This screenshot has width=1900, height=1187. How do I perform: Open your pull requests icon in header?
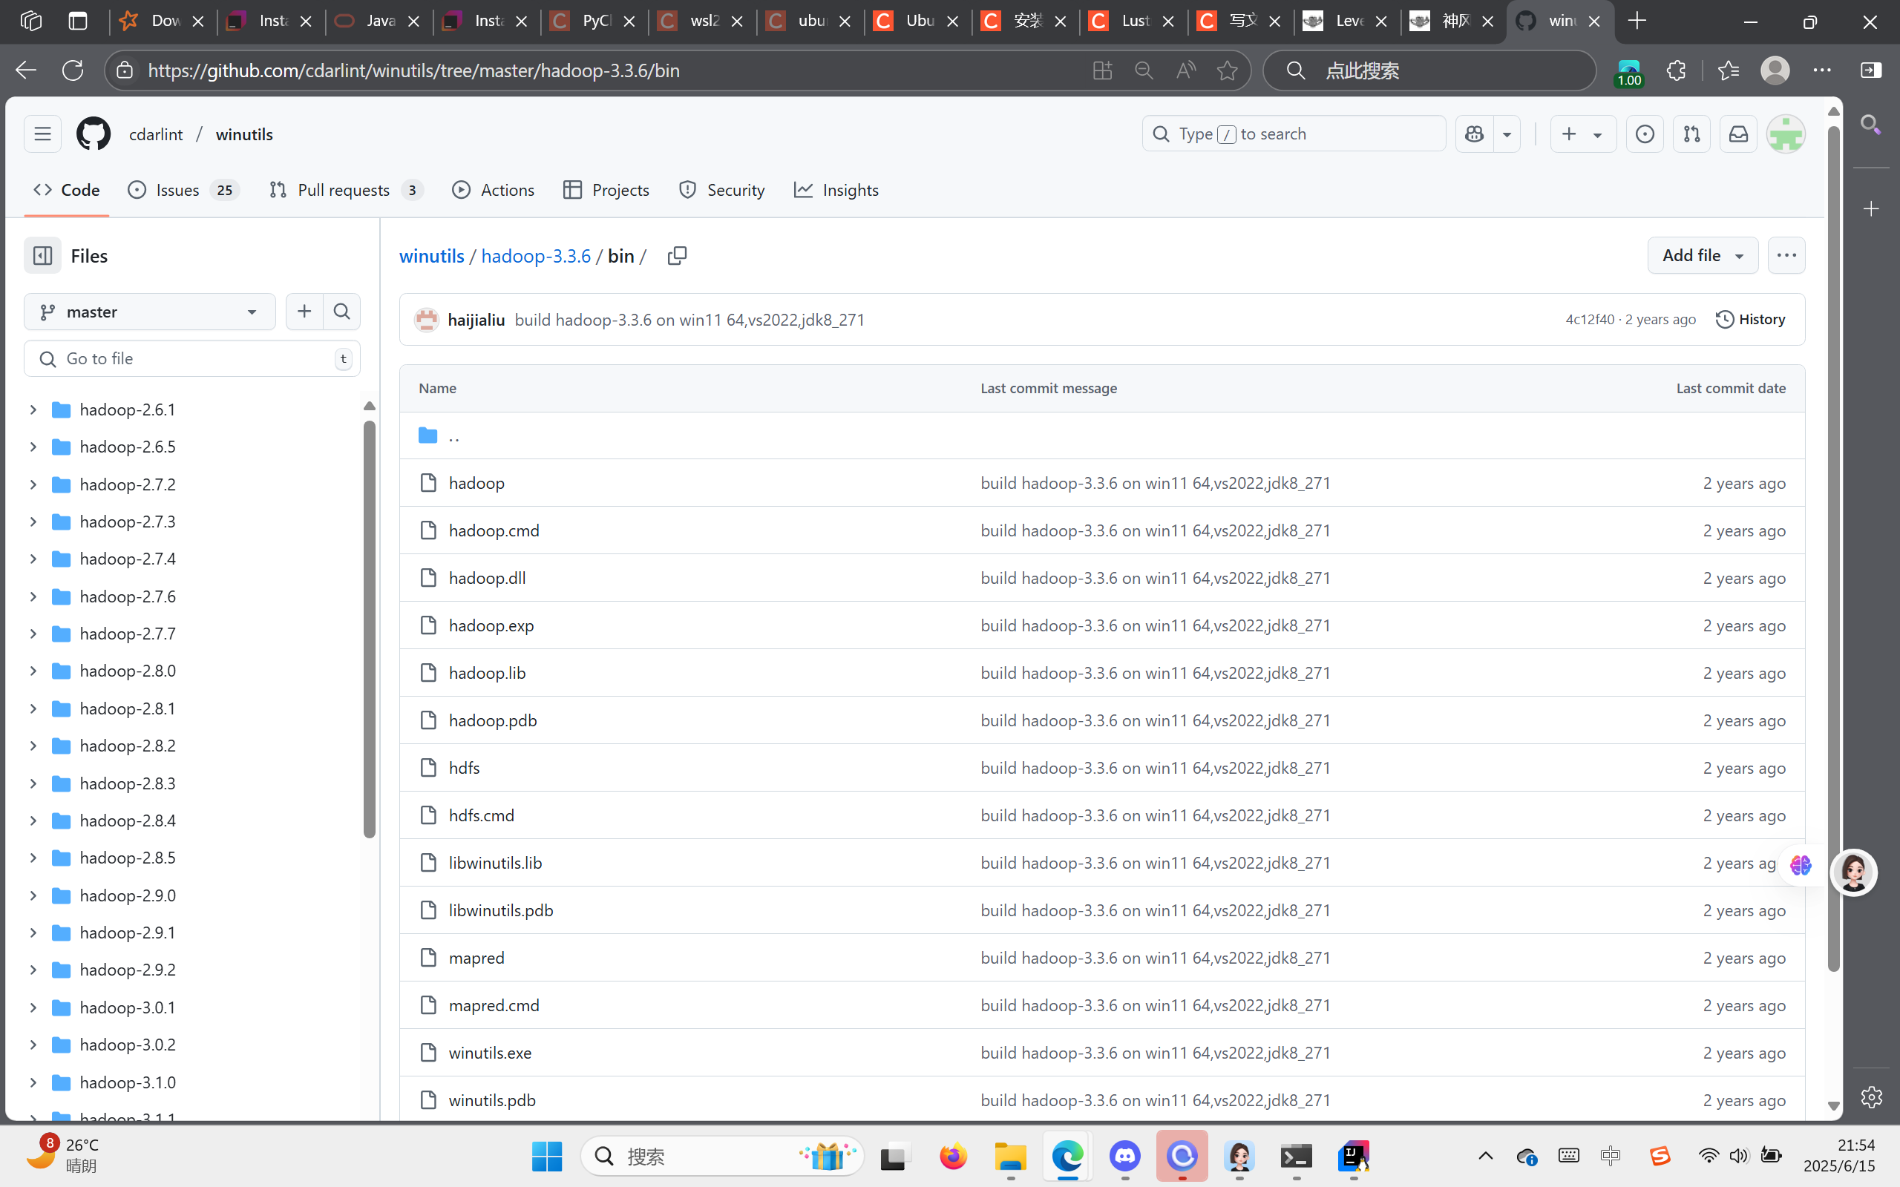(x=1691, y=134)
